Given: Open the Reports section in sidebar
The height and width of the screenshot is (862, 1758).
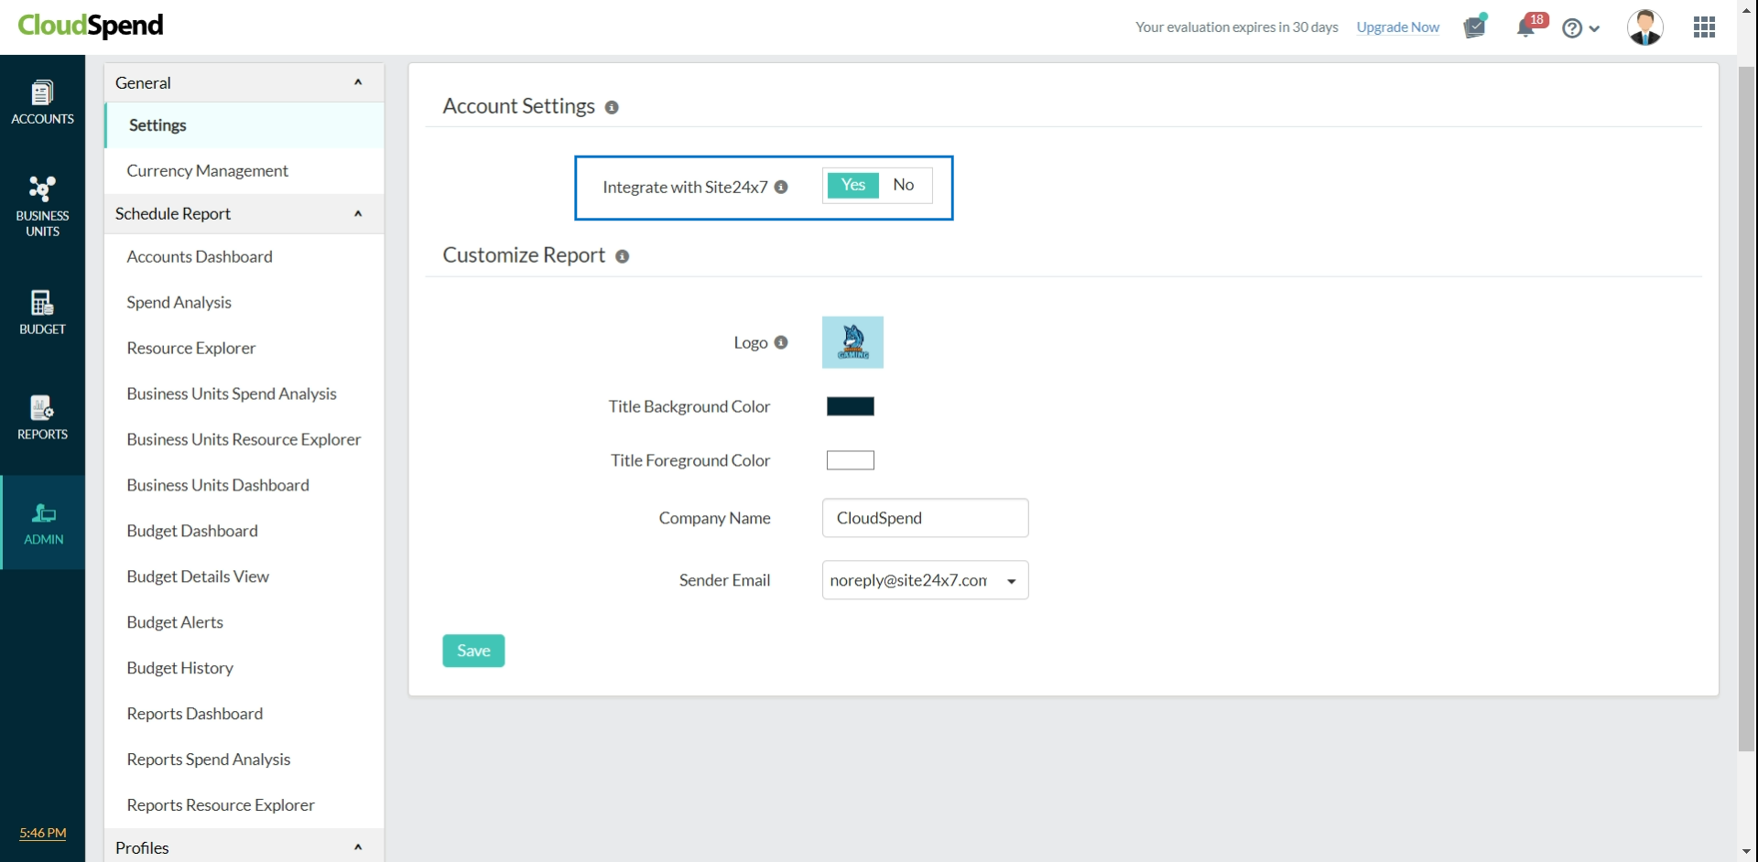Looking at the screenshot, I should 42,417.
